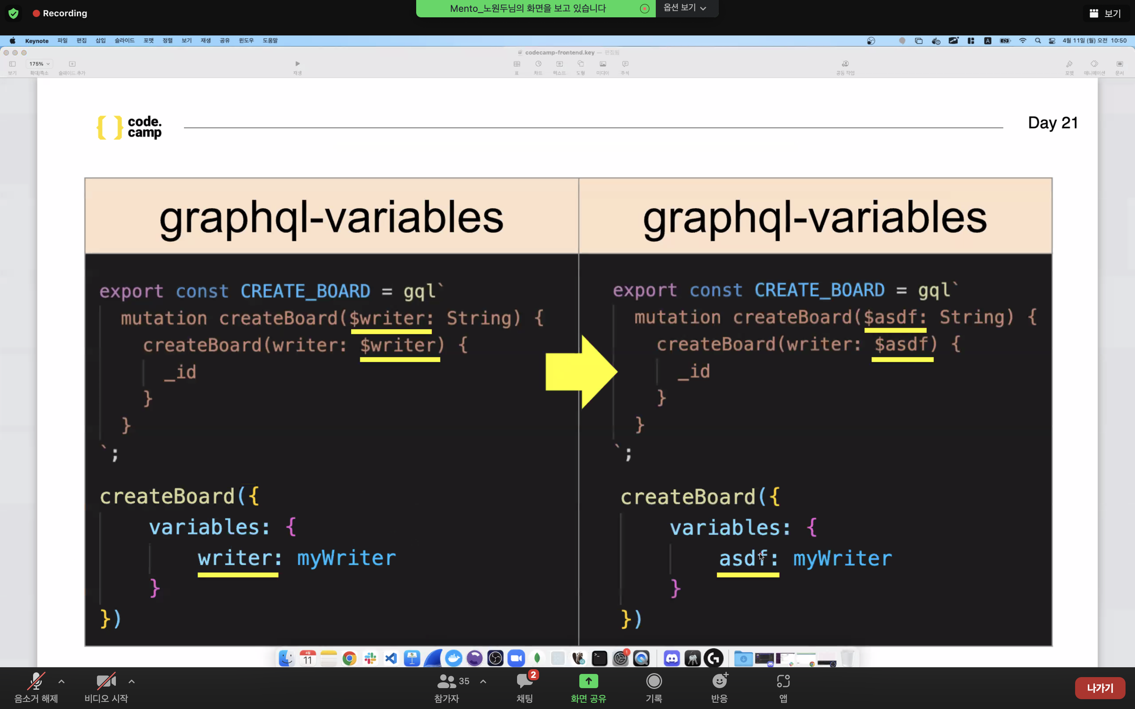Click the green encryption shield icon

click(x=14, y=13)
